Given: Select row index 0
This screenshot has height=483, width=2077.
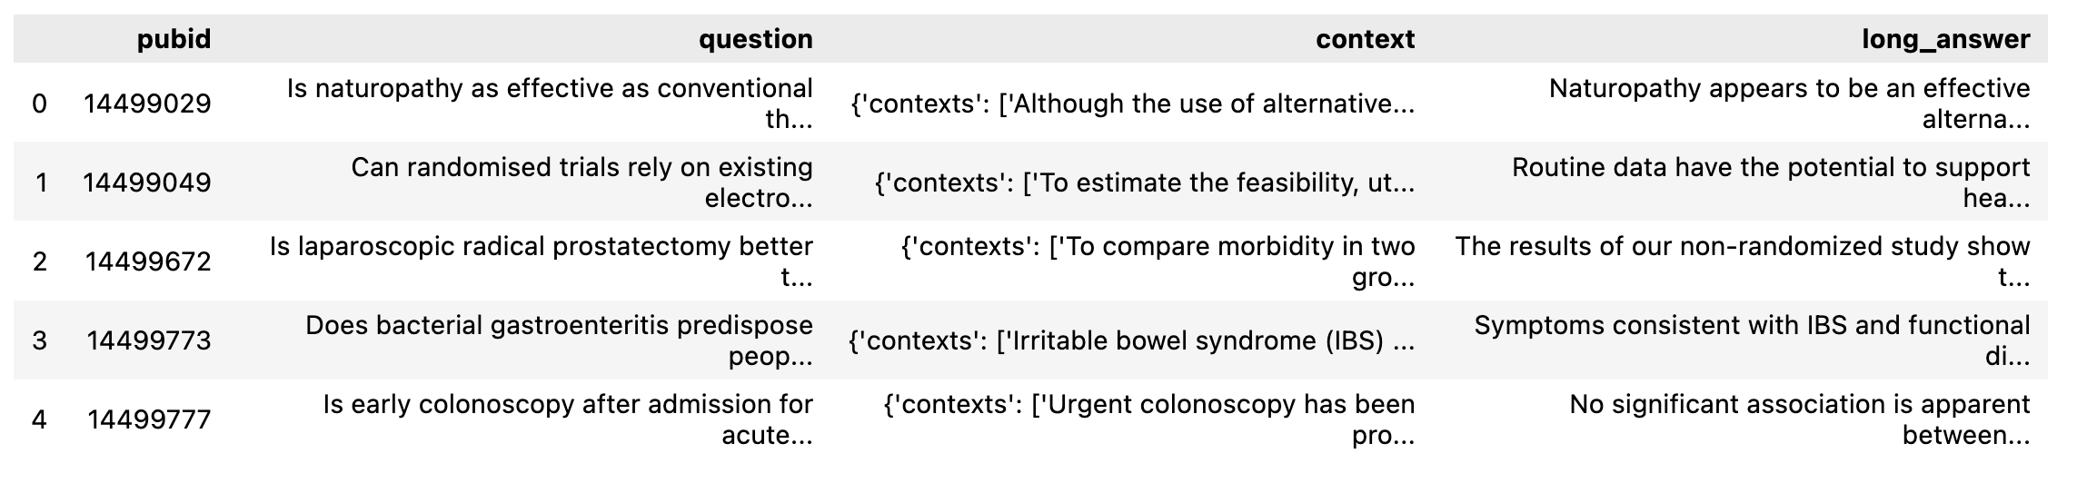Looking at the screenshot, I should point(39,103).
